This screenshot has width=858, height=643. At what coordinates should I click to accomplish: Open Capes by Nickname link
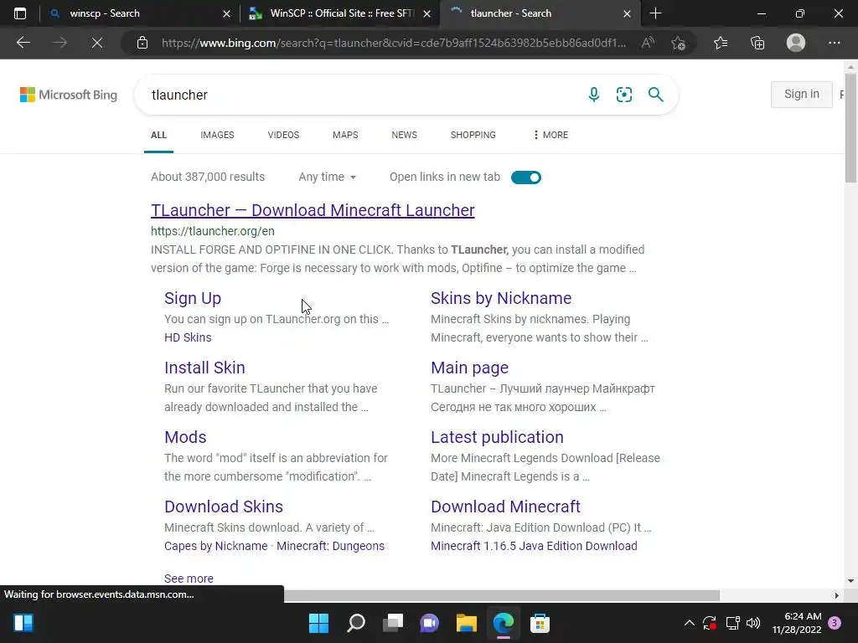pos(215,546)
